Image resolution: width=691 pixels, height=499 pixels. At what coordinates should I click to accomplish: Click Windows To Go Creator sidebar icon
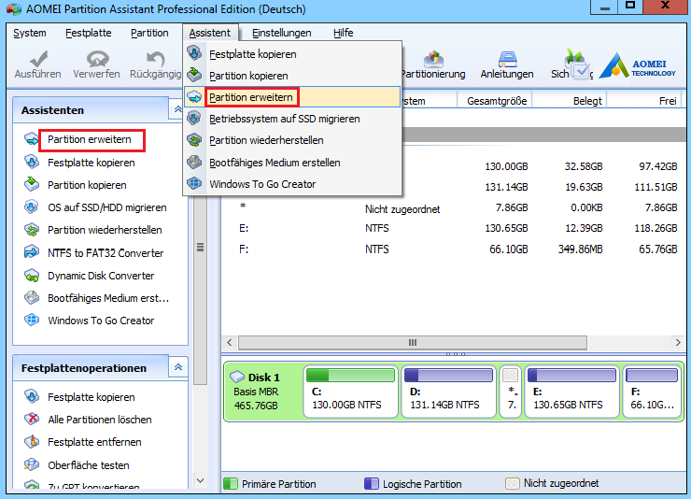coord(32,320)
